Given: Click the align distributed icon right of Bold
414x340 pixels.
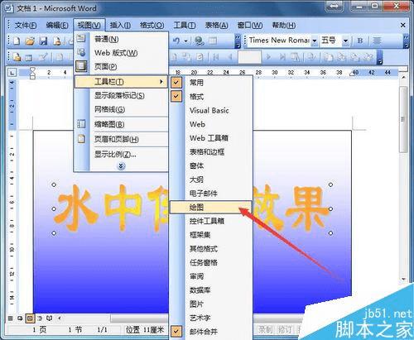Looking at the screenshot, I should point(377,41).
